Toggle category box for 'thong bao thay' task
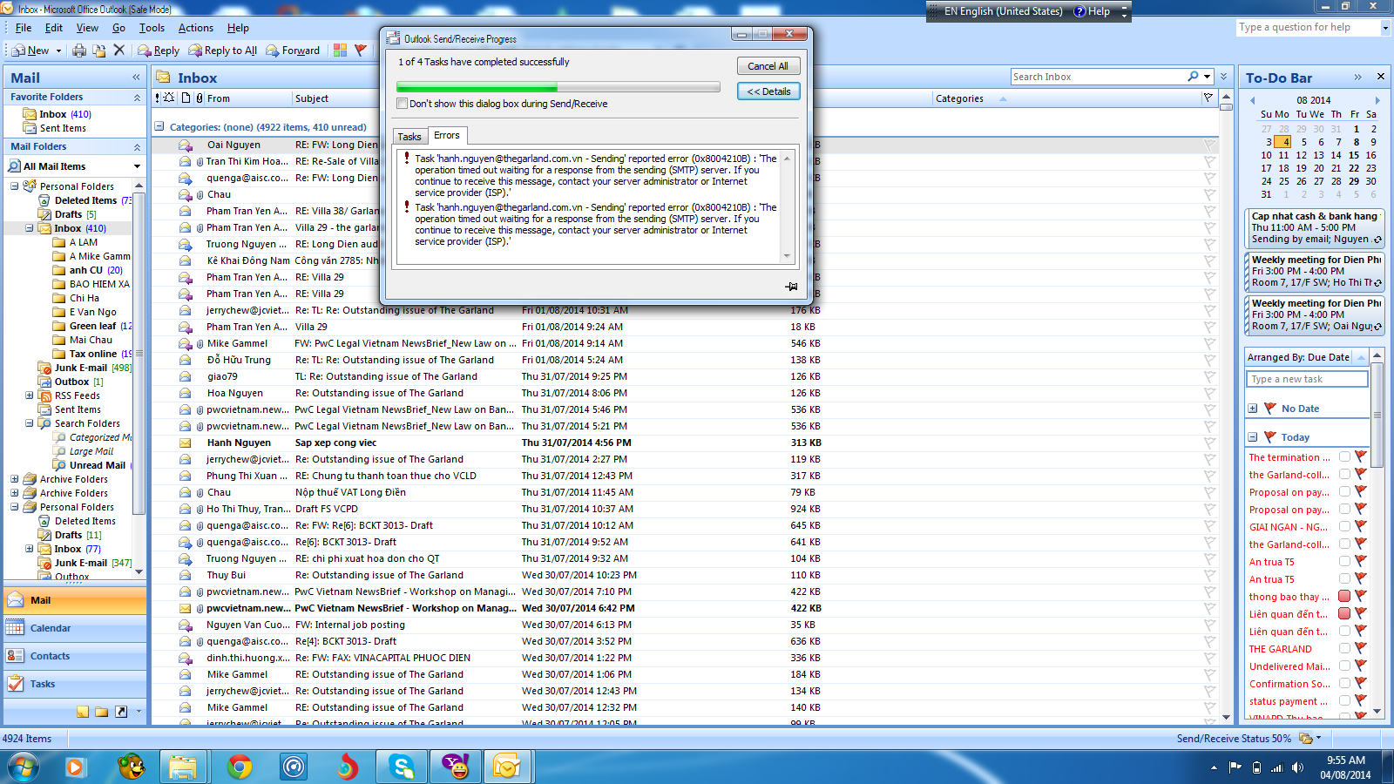This screenshot has width=1394, height=784. pyautogui.click(x=1344, y=597)
